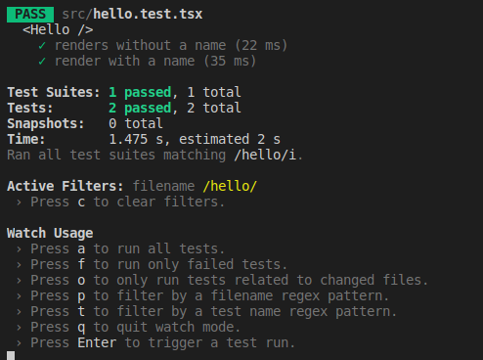The image size is (483, 360).
Task: Click the chevron before Press c to clear filters
Action: (x=19, y=202)
